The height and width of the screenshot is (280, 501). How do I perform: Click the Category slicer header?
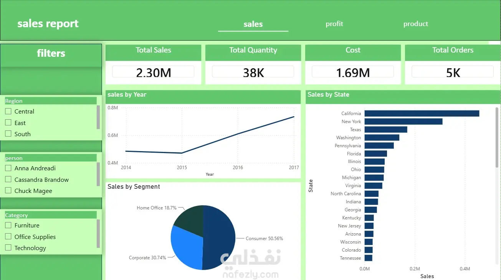pyautogui.click(x=51, y=215)
